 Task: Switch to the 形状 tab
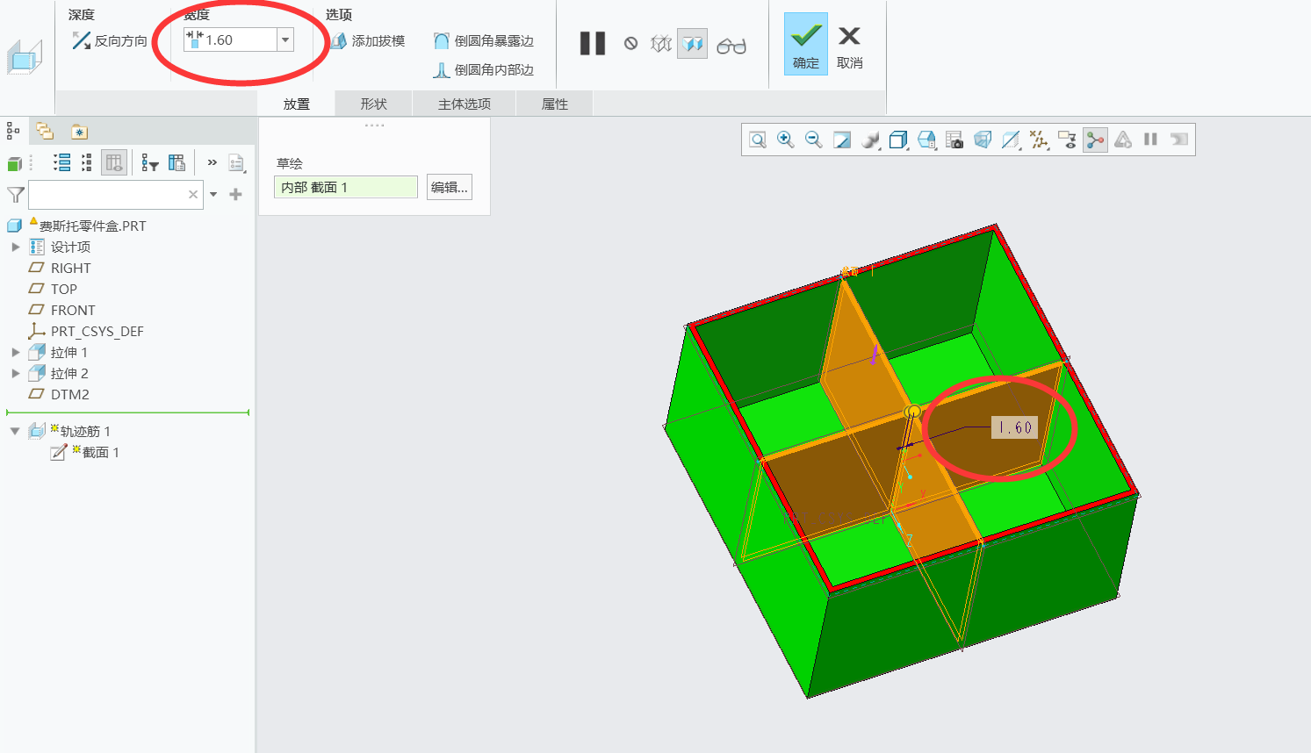(373, 104)
